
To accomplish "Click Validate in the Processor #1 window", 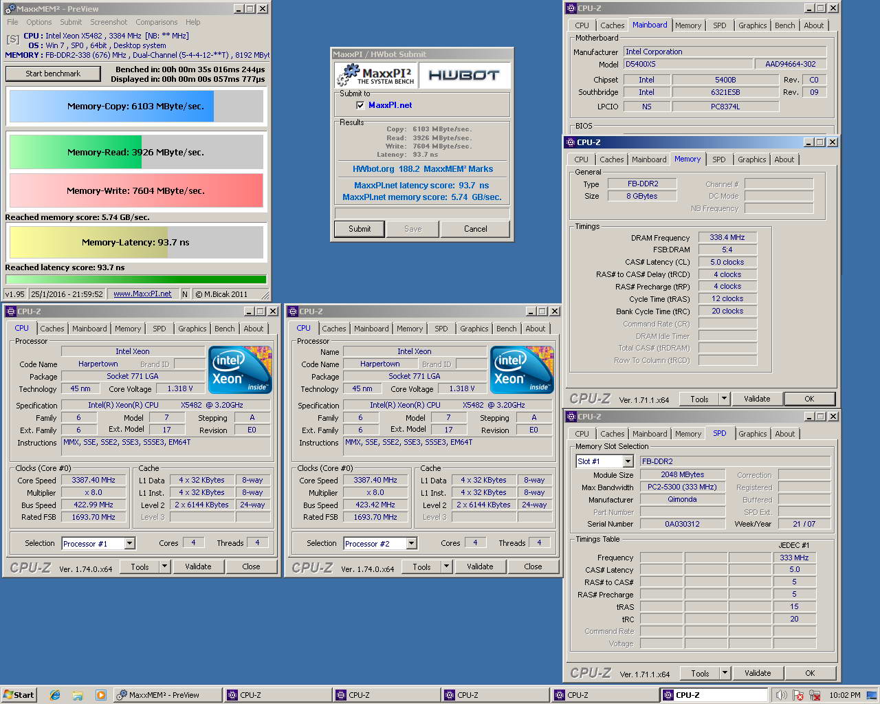I will (198, 566).
